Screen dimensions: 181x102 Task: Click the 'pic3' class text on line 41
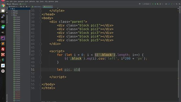click(x=94, y=33)
